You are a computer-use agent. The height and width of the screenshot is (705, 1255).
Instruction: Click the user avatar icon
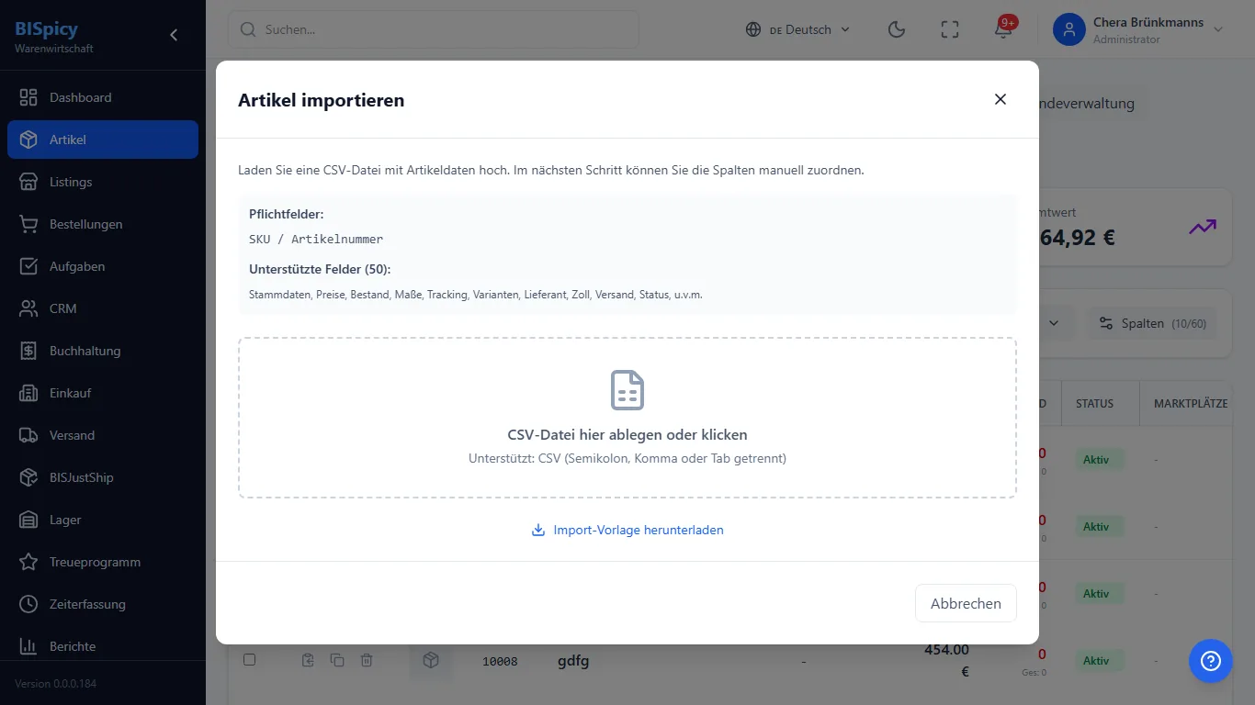pos(1068,29)
